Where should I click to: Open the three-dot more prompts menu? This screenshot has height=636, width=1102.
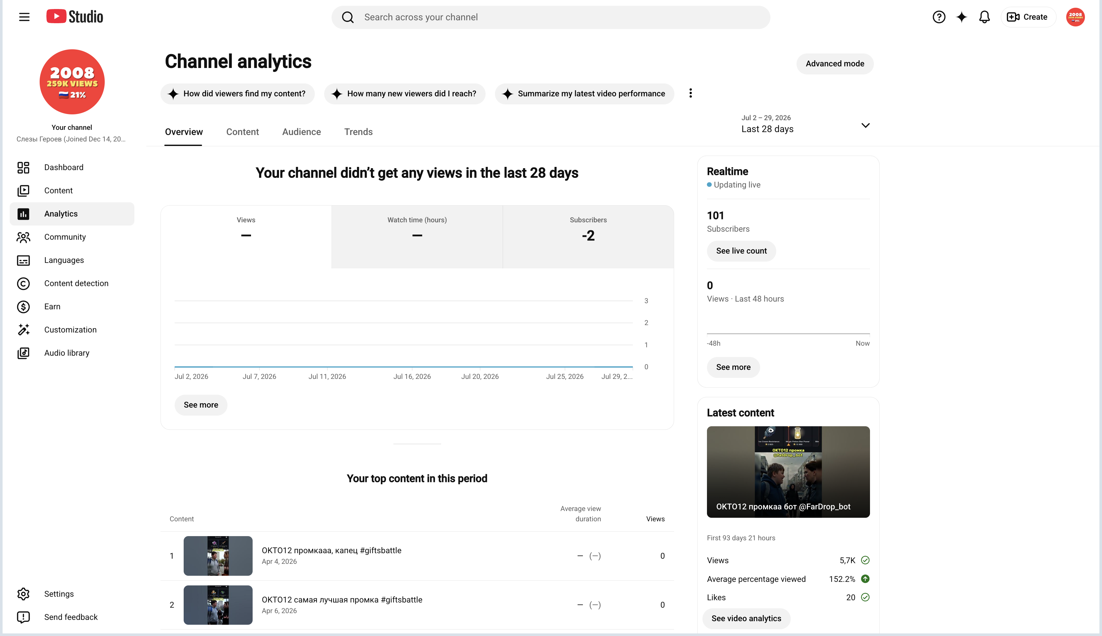(691, 93)
